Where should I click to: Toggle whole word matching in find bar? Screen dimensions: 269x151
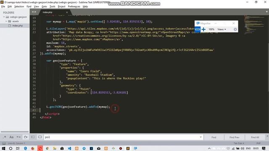pos(18,137)
